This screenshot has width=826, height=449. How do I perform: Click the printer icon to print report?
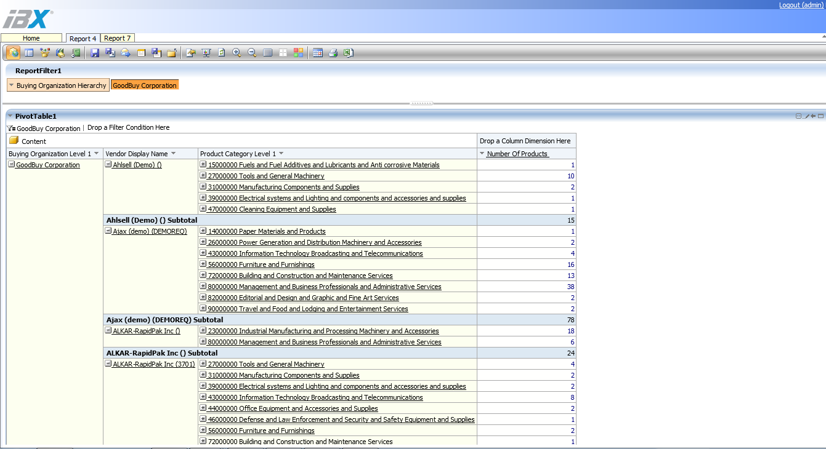333,53
